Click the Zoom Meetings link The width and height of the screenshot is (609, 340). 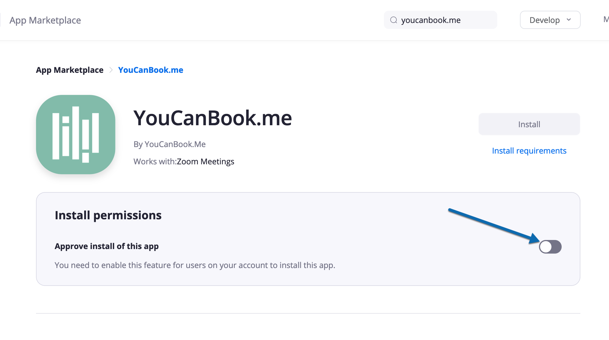pos(206,161)
